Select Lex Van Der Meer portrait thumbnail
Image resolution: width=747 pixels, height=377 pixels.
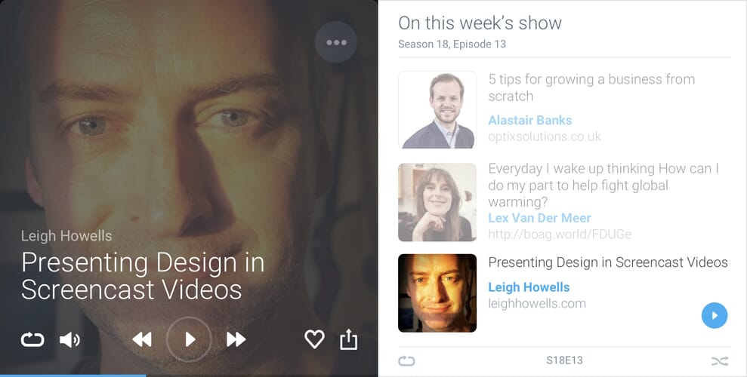pos(437,202)
